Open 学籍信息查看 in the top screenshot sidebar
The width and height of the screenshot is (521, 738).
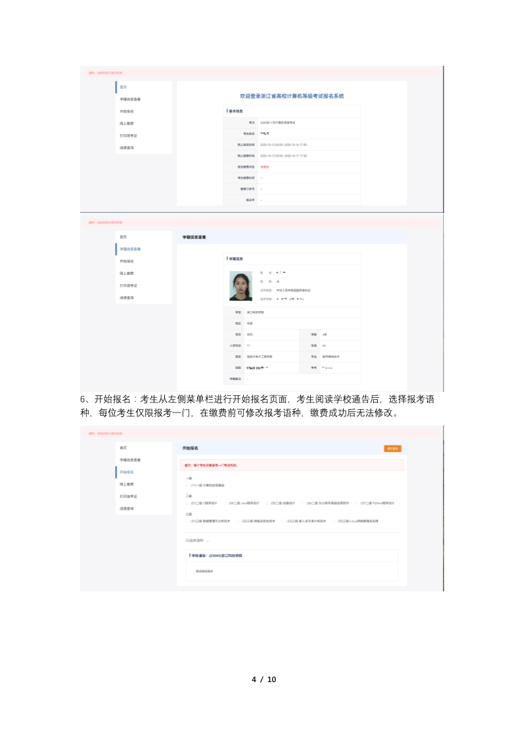pyautogui.click(x=130, y=99)
